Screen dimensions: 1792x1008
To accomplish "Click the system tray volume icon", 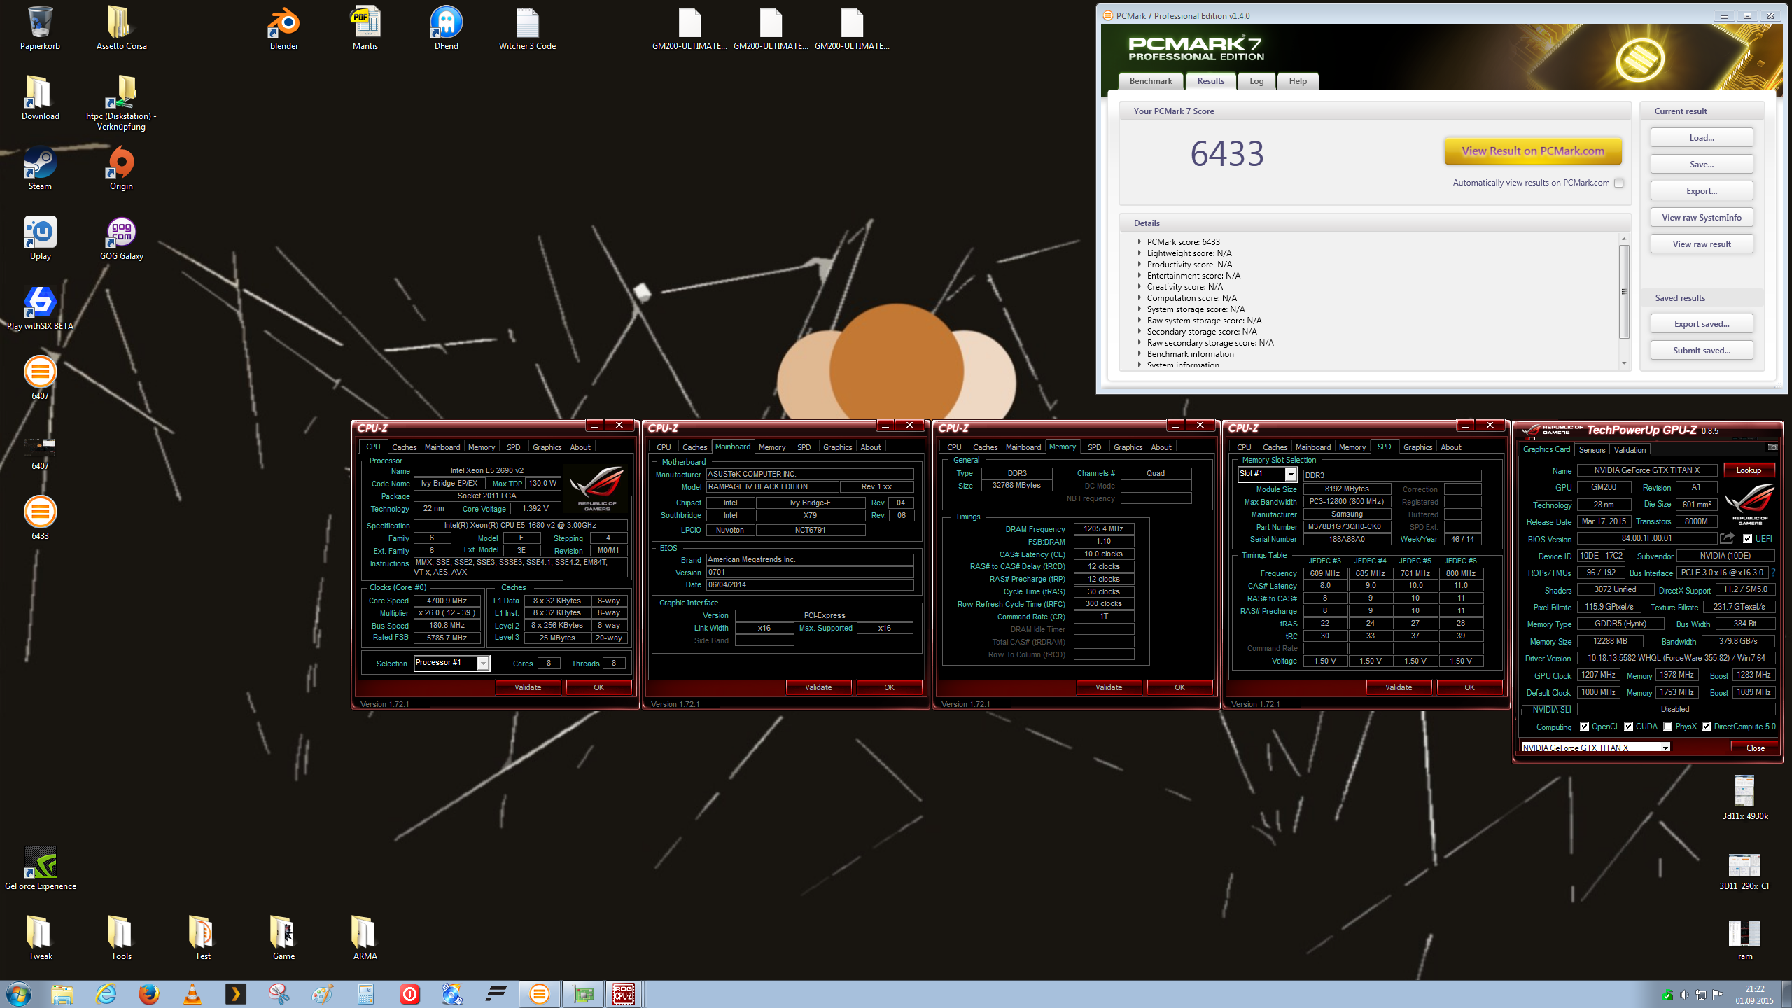I will [x=1684, y=995].
